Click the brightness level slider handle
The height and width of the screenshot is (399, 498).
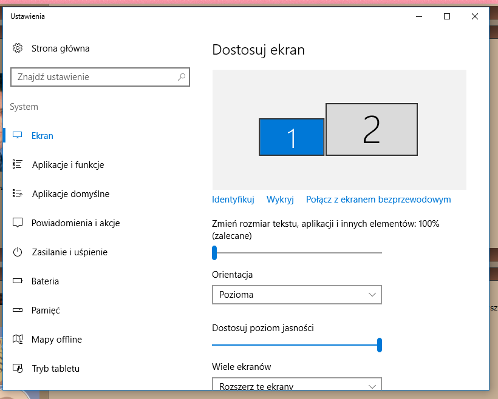tap(380, 345)
